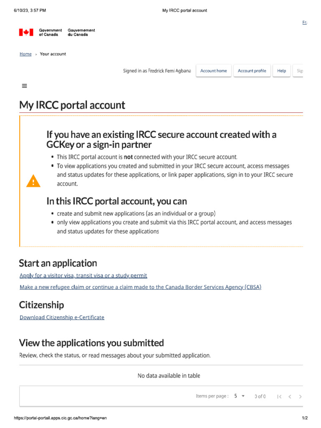The width and height of the screenshot is (321, 428).
Task: Apply for a visitor visa or study permit
Action: pyautogui.click(x=83, y=275)
